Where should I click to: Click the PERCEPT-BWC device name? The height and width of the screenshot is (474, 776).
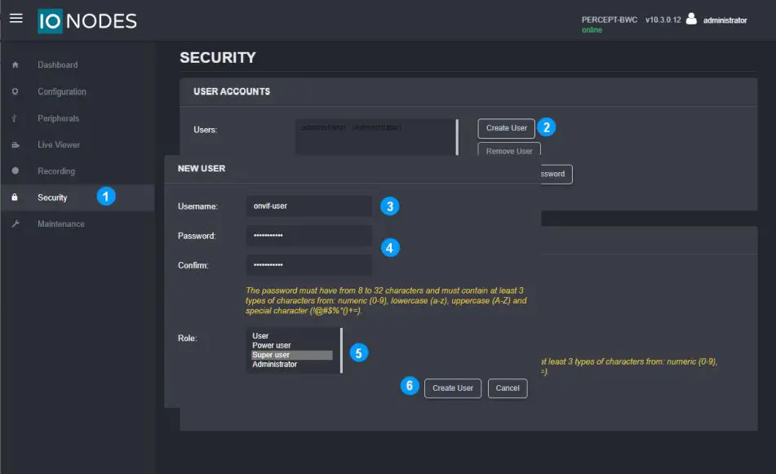pyautogui.click(x=610, y=20)
